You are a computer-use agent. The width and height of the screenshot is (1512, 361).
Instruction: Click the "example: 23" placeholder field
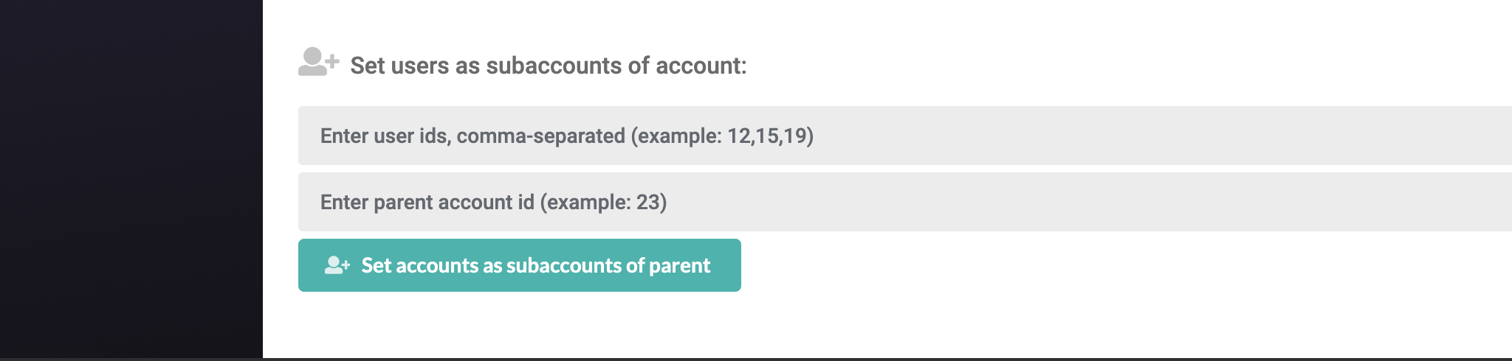click(604, 202)
